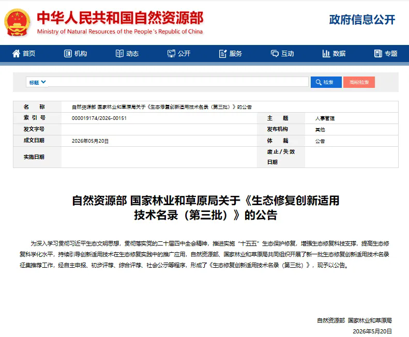
Task: Click the 公告 genre value
Action: click(x=320, y=141)
